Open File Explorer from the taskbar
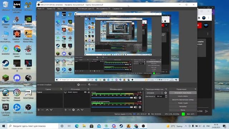The width and height of the screenshot is (229, 129). pos(84,126)
